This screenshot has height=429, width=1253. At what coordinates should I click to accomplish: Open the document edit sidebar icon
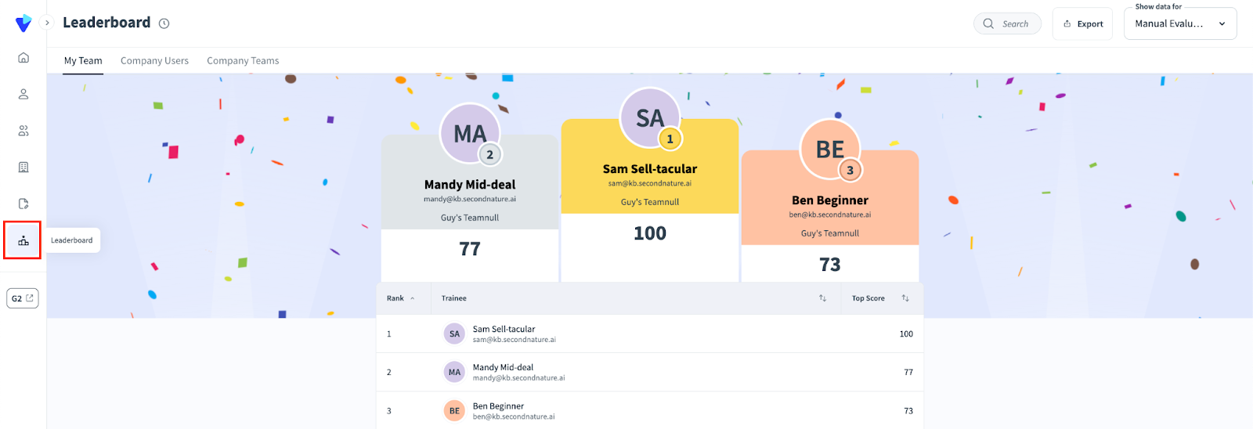(x=23, y=204)
